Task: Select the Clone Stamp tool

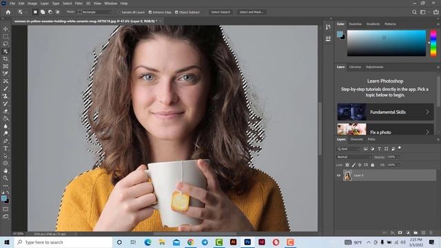Action: point(6,96)
